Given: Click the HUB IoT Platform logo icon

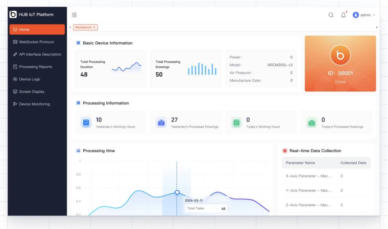Looking at the screenshot, I should point(13,14).
